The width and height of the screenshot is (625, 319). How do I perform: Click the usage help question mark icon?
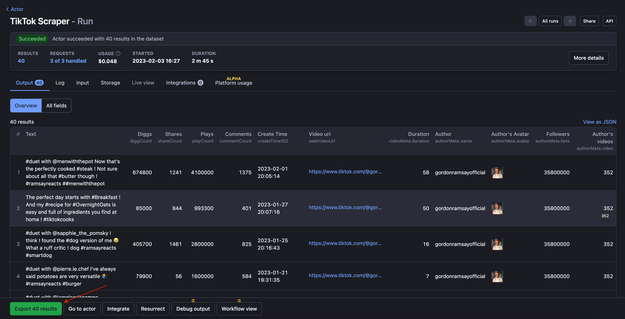coord(118,53)
